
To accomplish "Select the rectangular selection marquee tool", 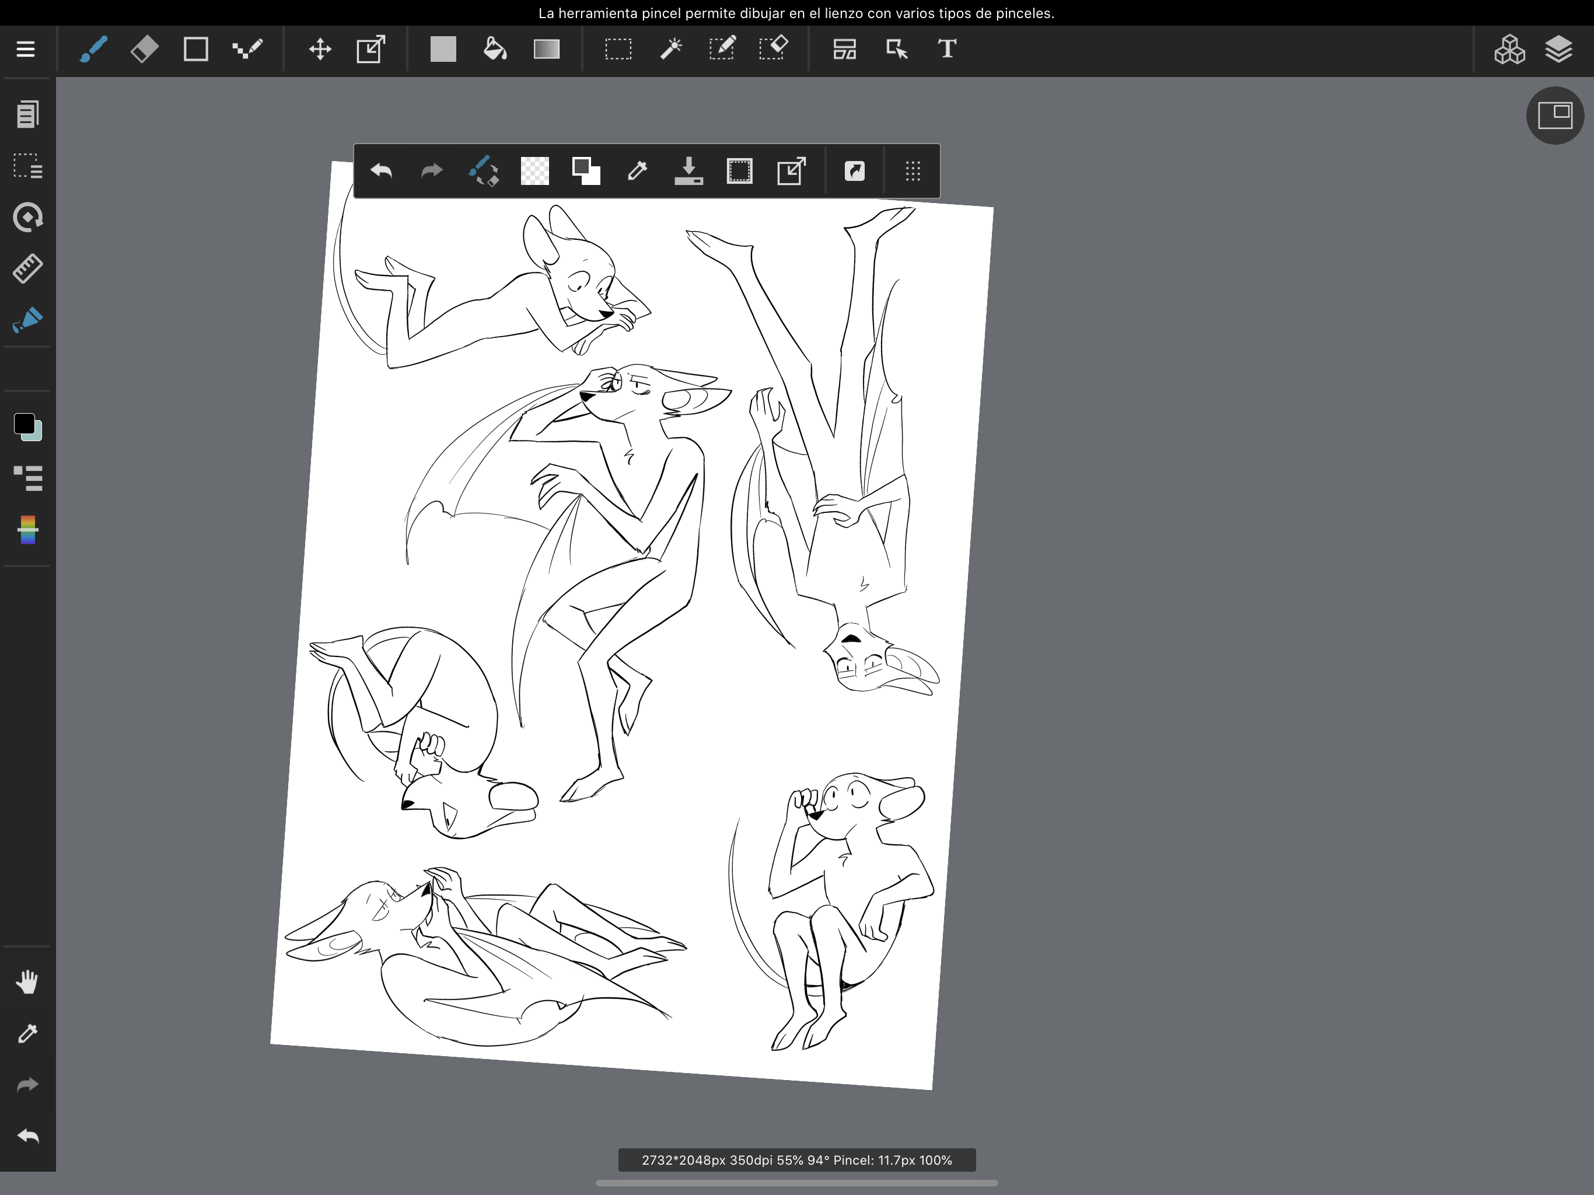I will [617, 49].
